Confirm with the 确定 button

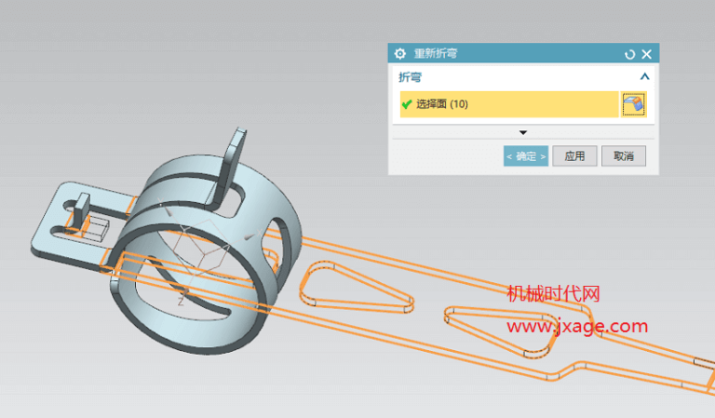[526, 156]
